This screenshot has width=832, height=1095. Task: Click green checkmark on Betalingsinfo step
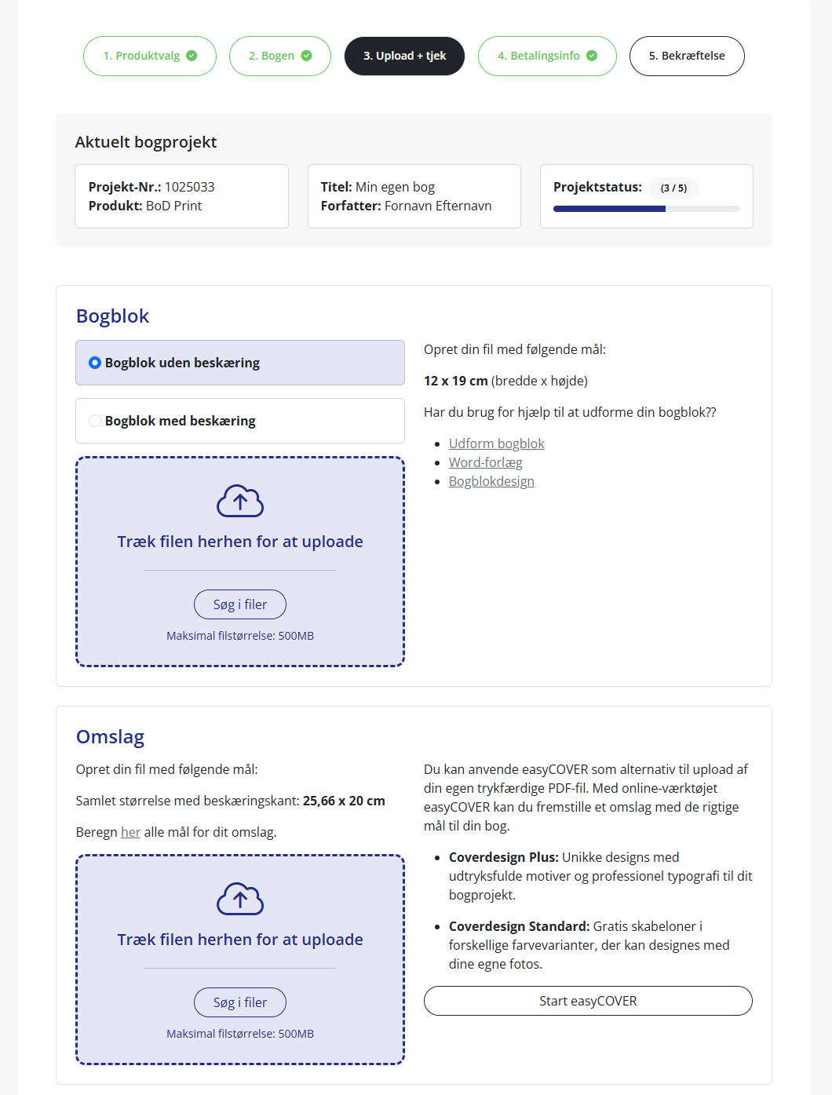(x=592, y=56)
